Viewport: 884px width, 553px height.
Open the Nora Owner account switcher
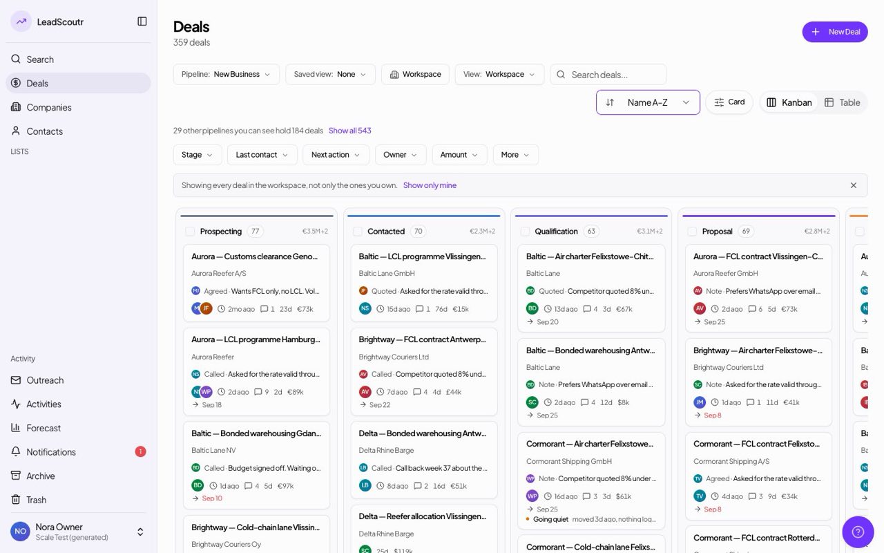pos(78,532)
